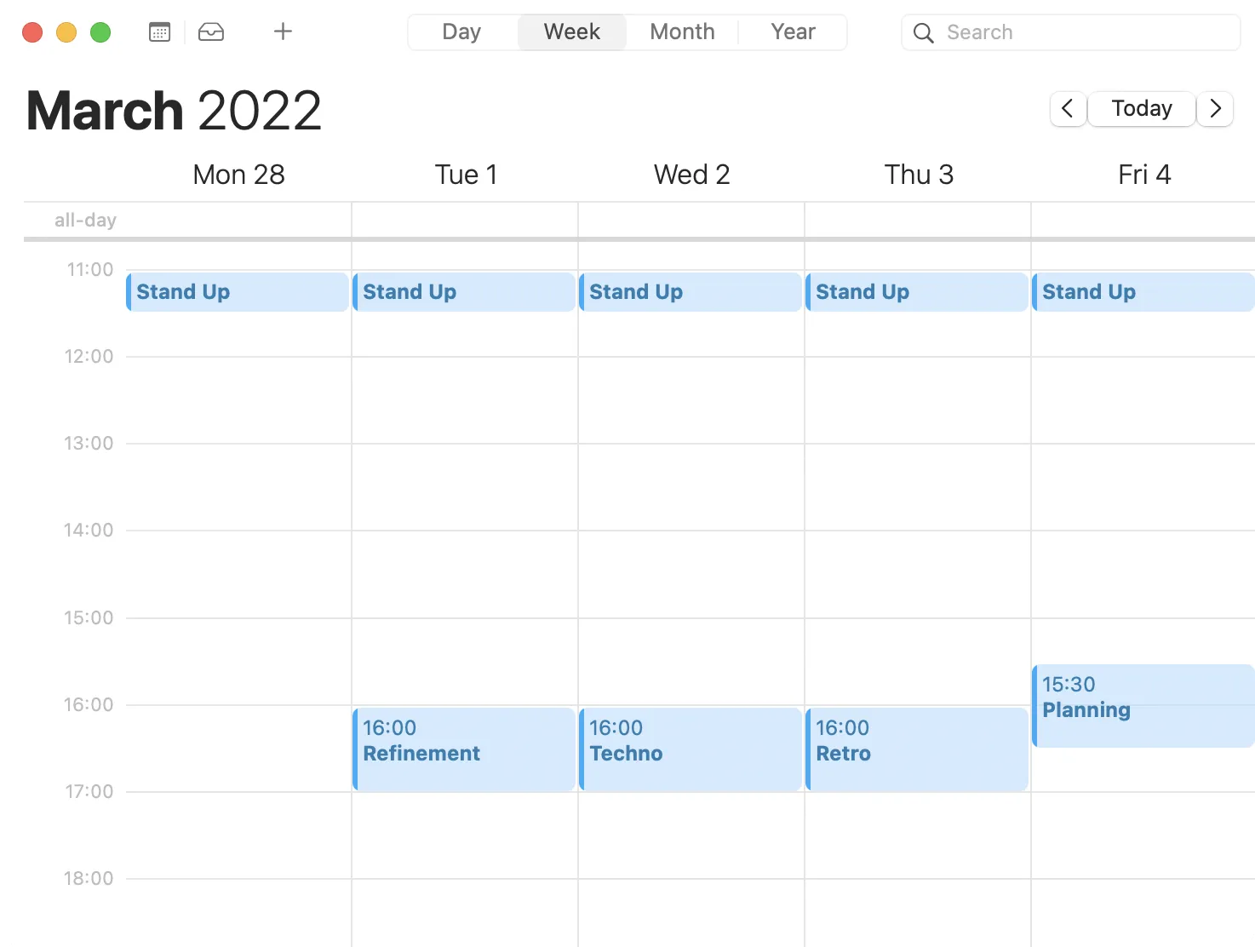Create a new event with the plus icon

282,32
